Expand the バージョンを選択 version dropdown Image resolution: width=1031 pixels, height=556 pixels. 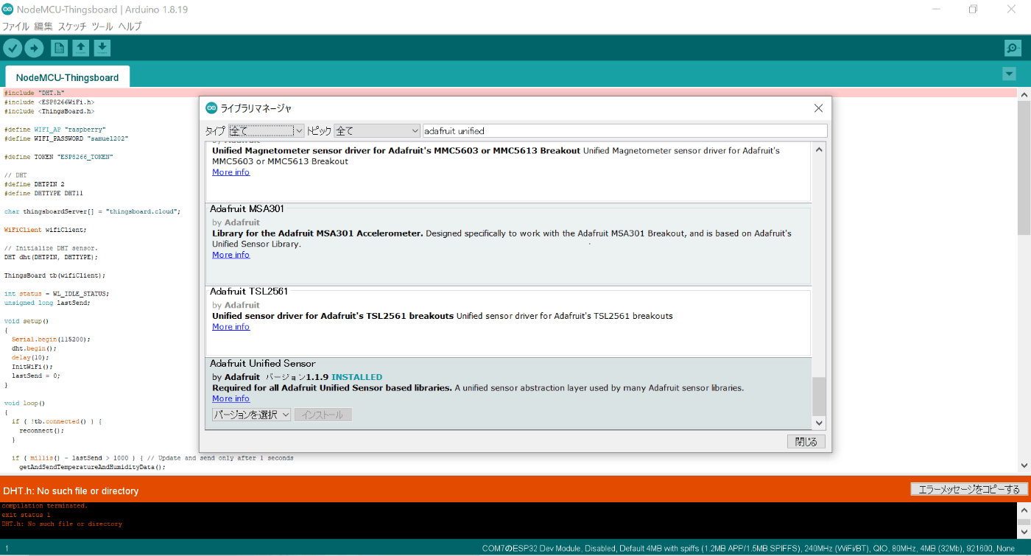pyautogui.click(x=251, y=415)
